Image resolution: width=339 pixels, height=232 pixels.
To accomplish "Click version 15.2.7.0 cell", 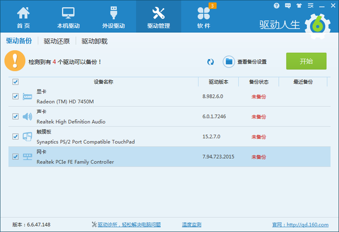I will point(211,137).
